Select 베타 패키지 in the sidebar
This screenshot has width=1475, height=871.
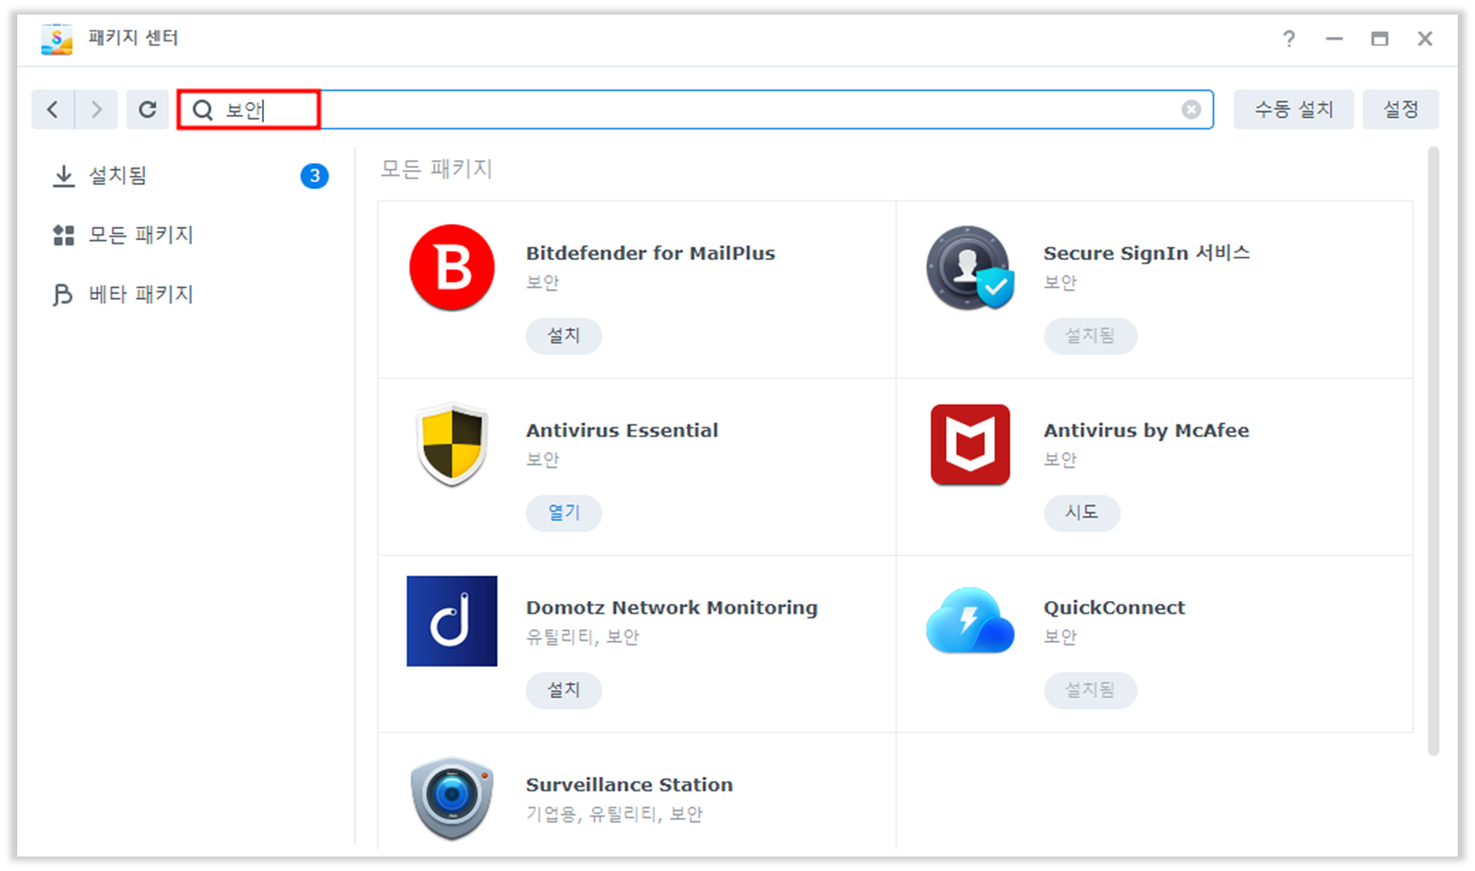point(190,295)
